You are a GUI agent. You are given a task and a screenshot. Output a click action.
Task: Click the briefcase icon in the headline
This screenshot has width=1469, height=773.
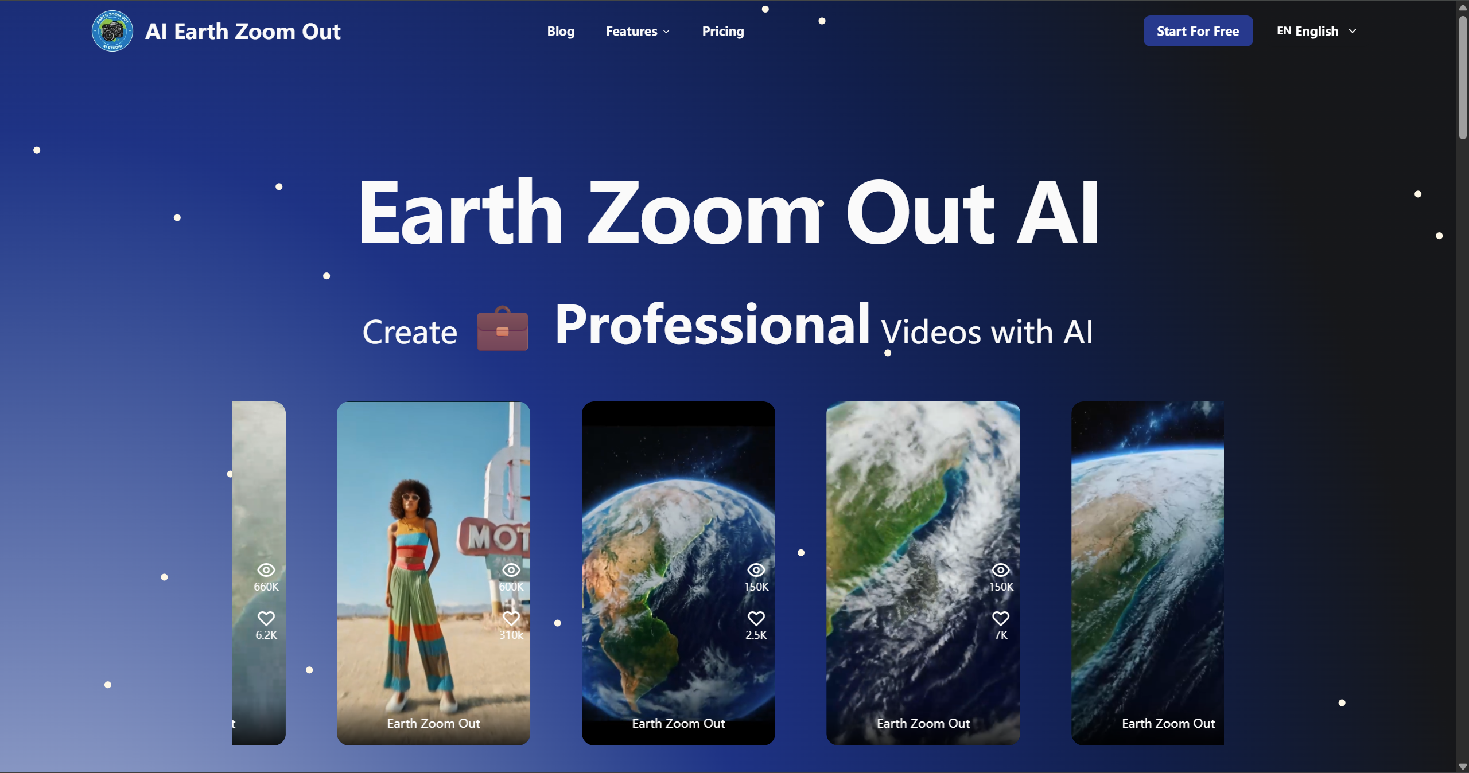pos(502,330)
